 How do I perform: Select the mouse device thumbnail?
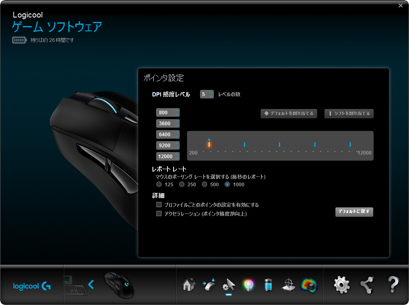coord(120,285)
